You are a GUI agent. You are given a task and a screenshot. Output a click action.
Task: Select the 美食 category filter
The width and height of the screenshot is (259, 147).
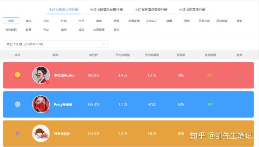(x=99, y=21)
